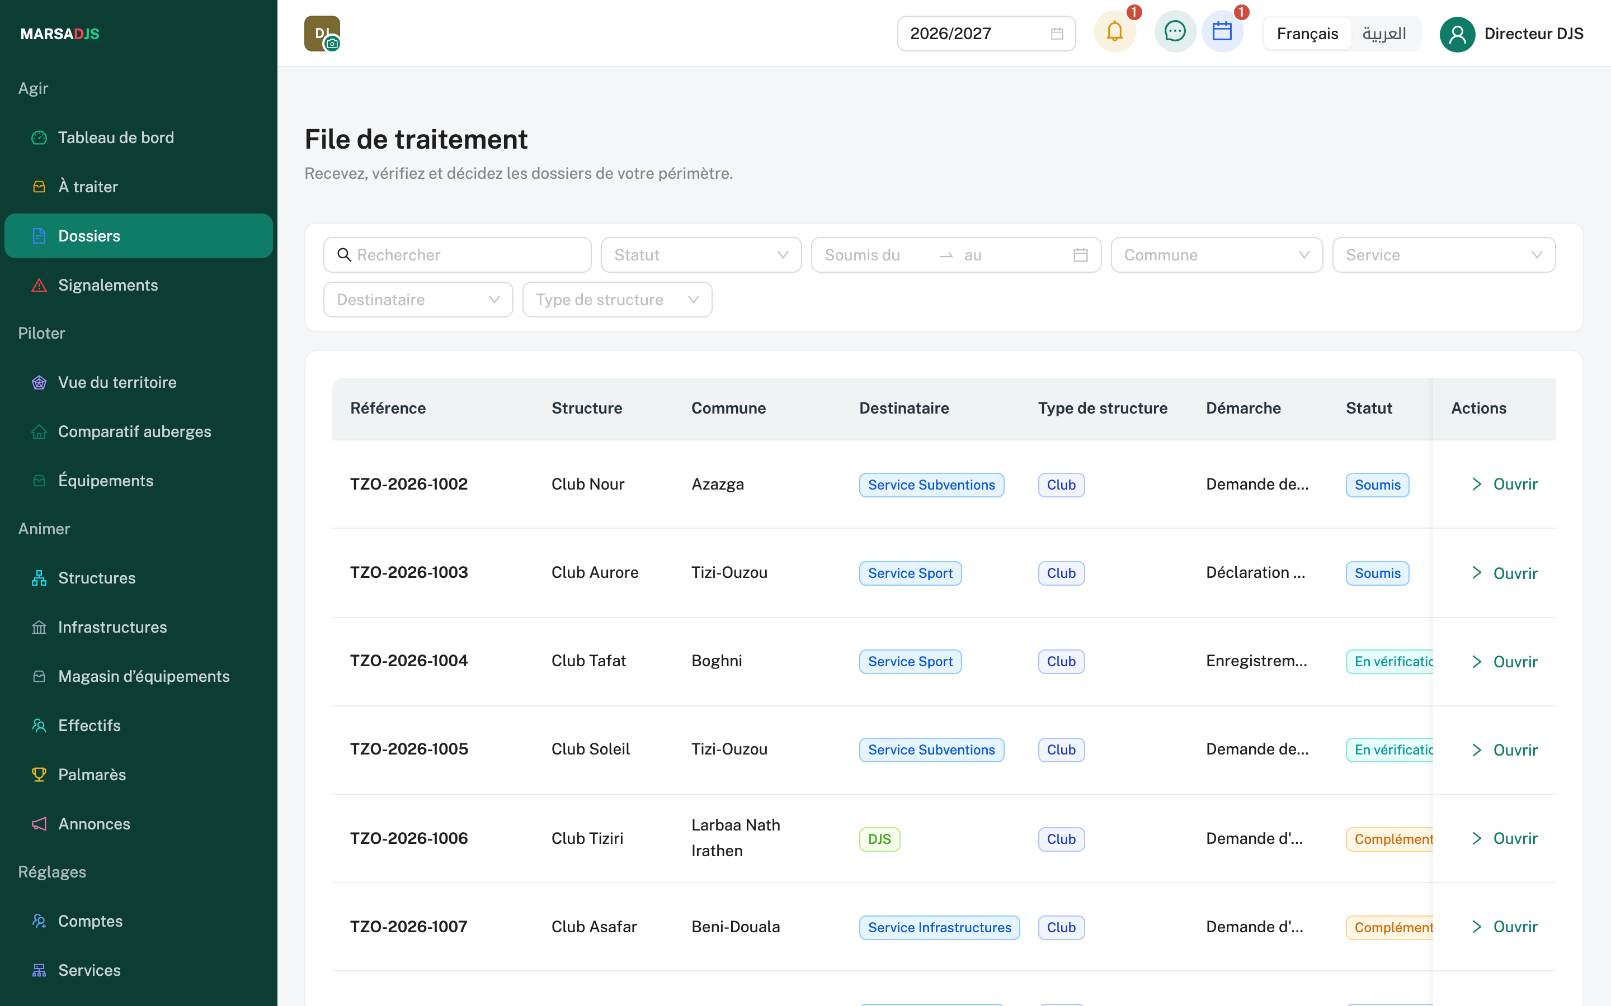Click the Structures hierarchy icon

tap(39, 578)
